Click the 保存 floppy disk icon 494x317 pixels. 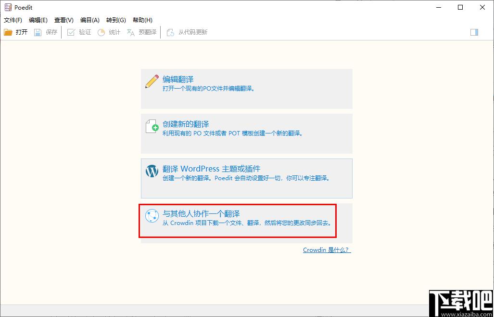[38, 32]
